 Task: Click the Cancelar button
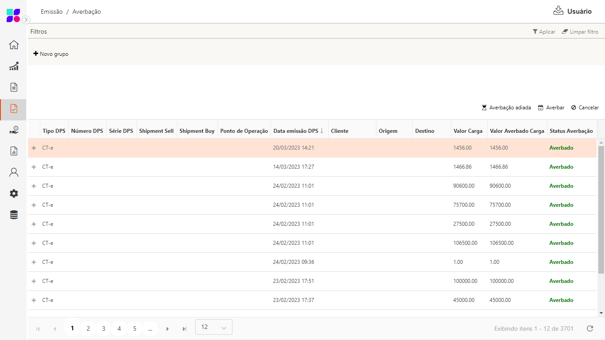click(x=585, y=108)
